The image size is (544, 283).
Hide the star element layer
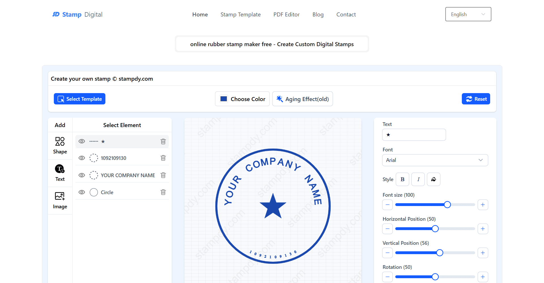pos(82,141)
